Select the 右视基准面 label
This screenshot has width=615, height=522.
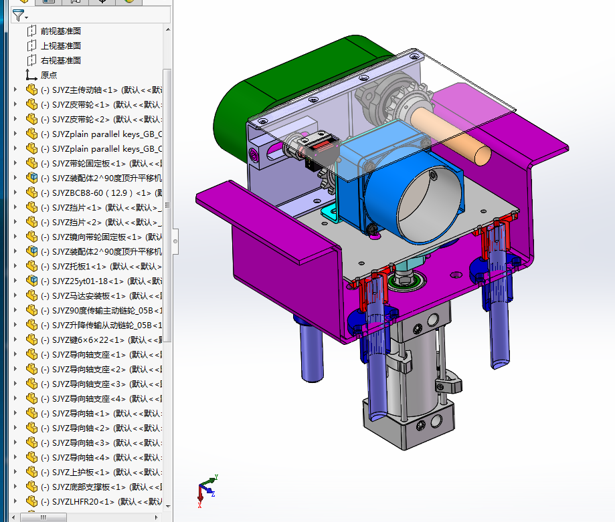61,60
